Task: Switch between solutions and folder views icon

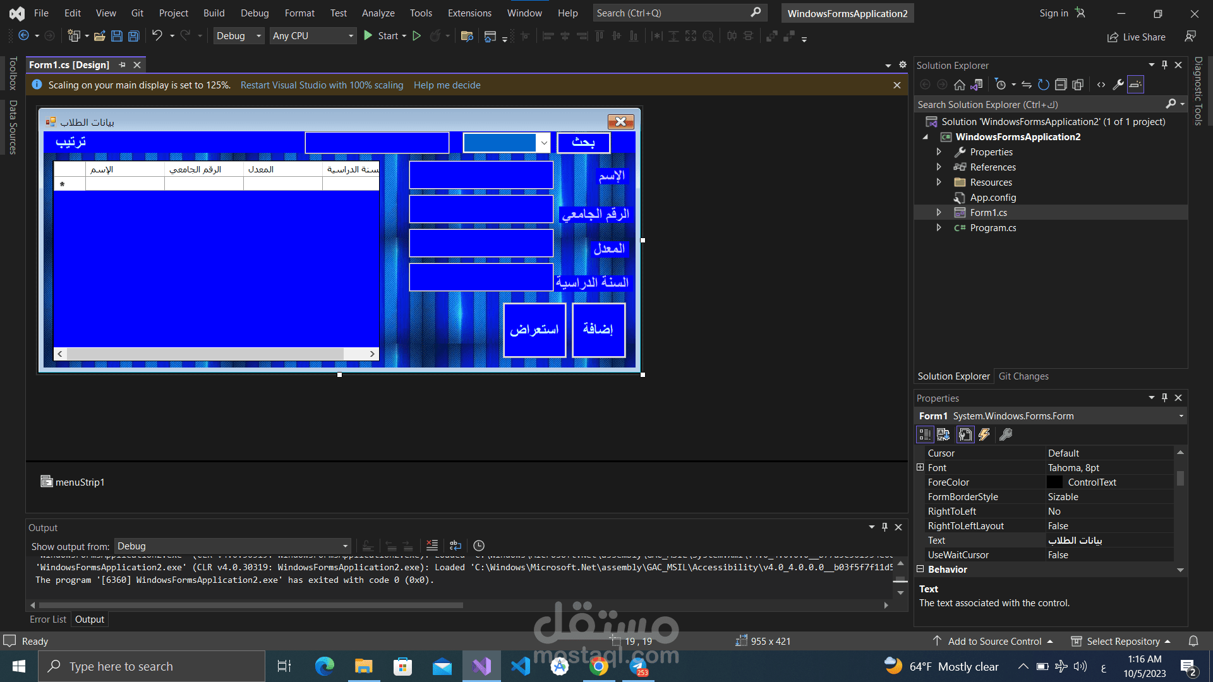Action: (977, 85)
